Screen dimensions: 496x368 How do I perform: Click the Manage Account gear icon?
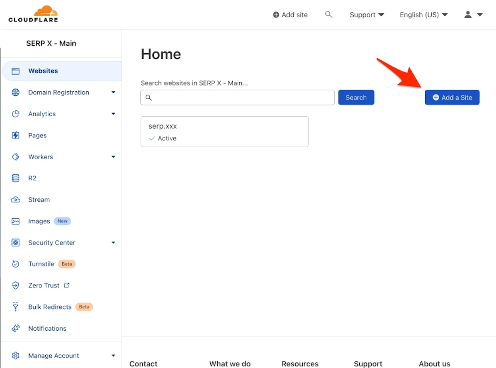[15, 356]
